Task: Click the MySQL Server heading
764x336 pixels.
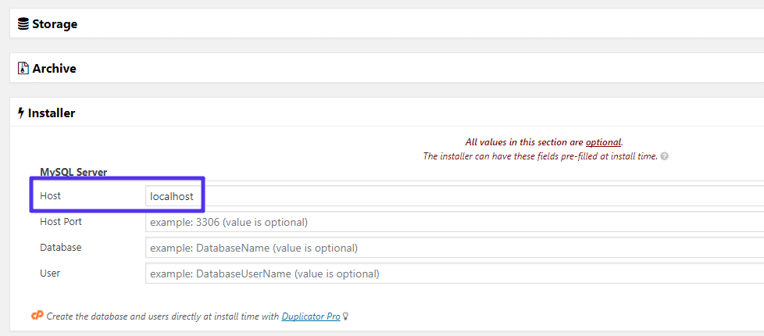Action: pyautogui.click(x=73, y=172)
